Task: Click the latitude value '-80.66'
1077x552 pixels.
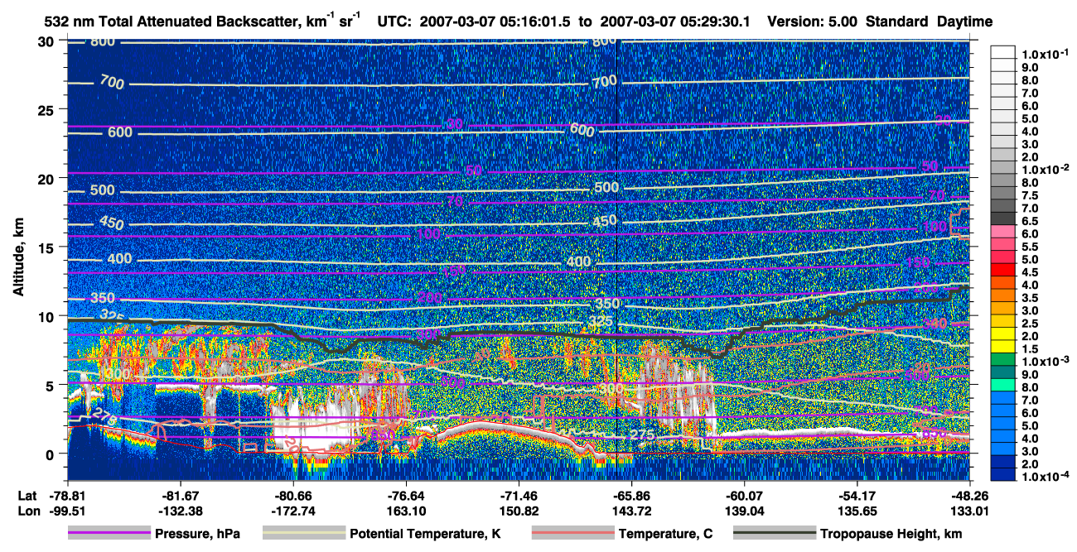Action: [x=293, y=495]
